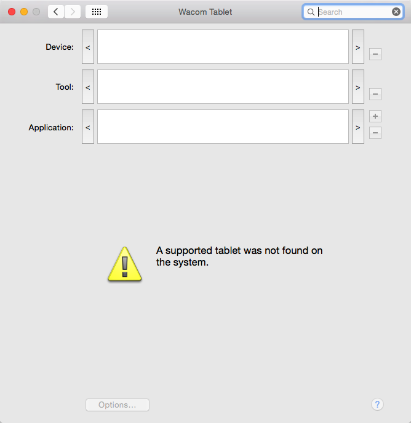
Task: Remove tool with minus button
Action: pos(375,94)
